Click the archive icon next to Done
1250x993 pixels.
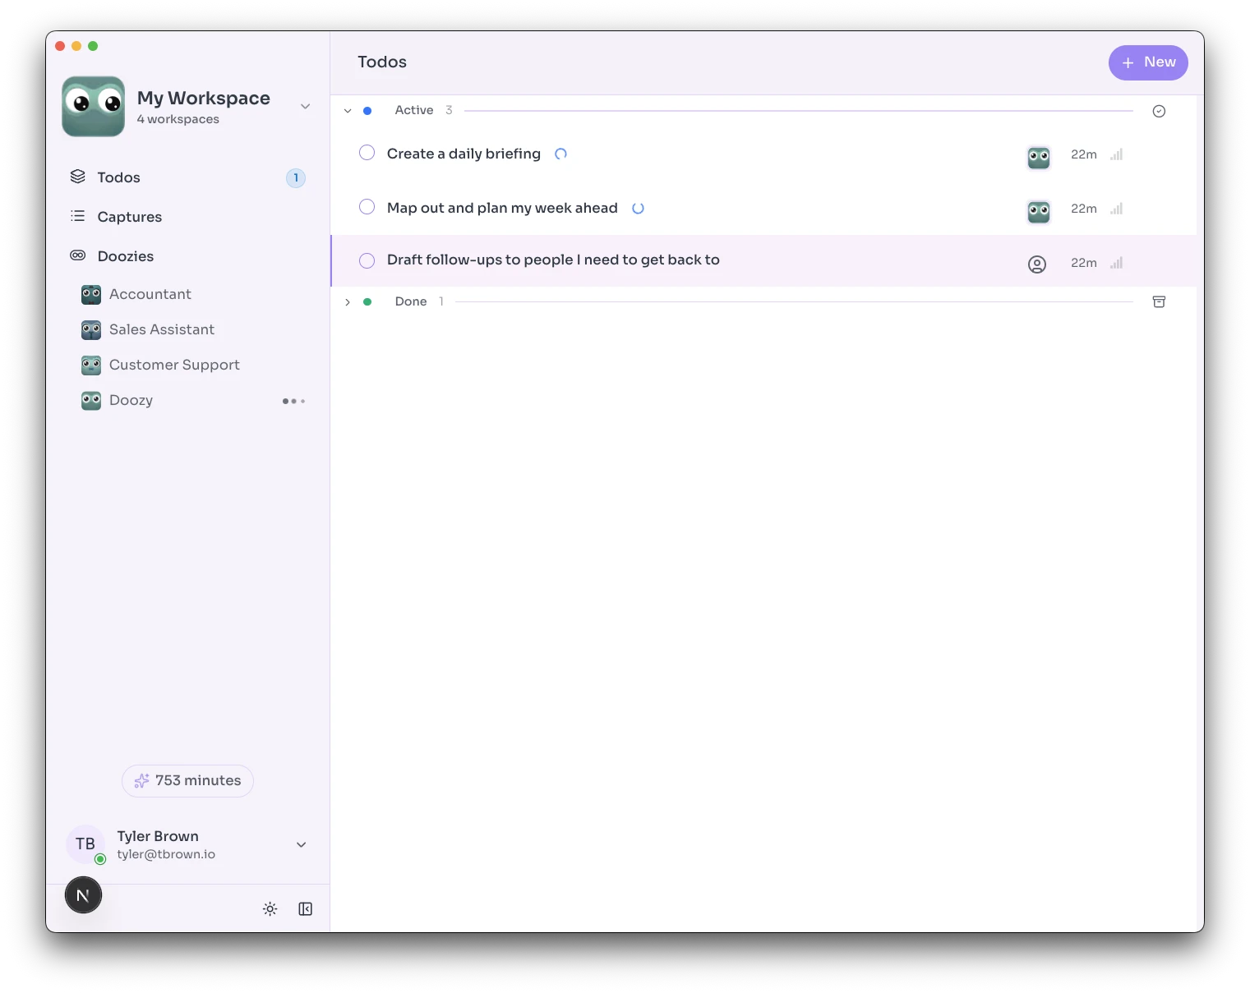coord(1159,301)
